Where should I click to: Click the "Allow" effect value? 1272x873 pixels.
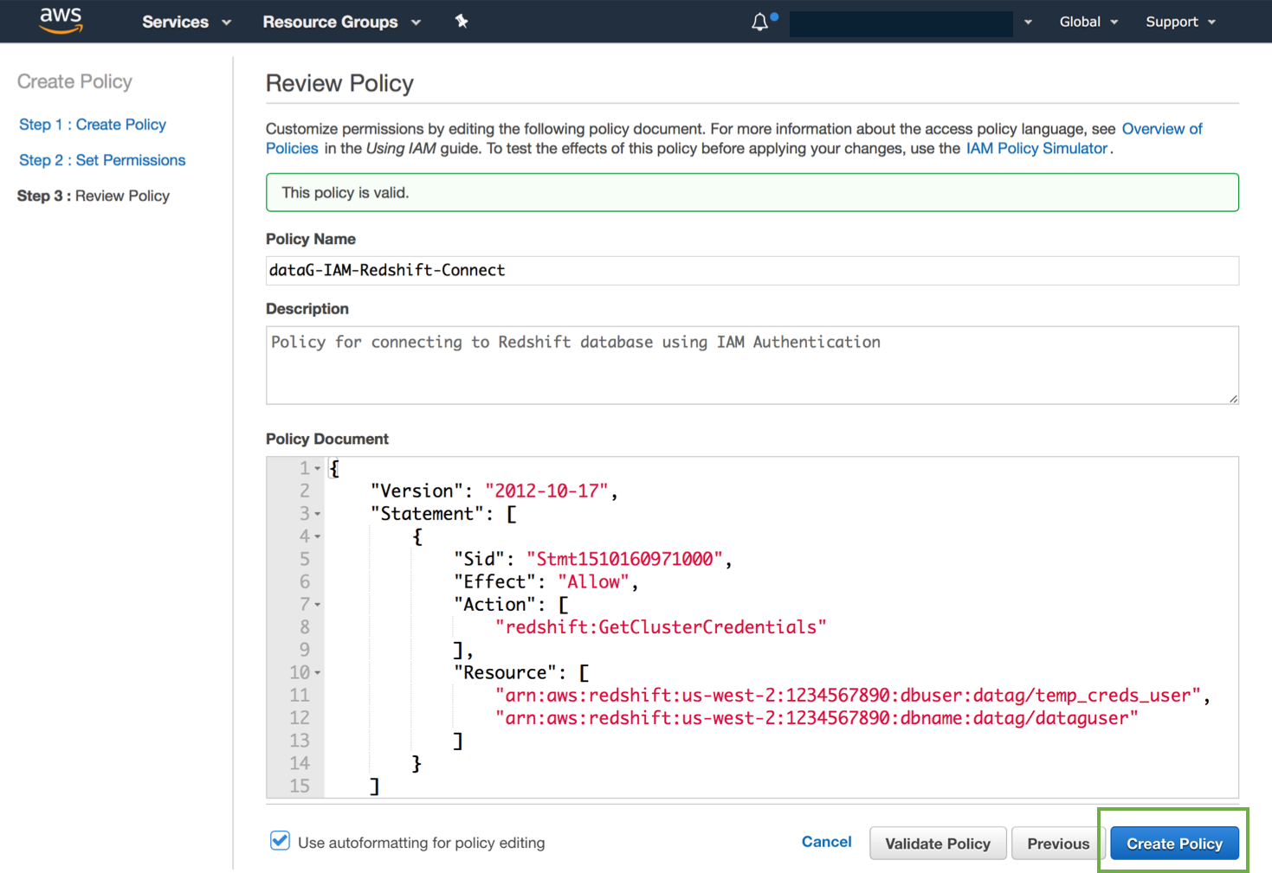[593, 582]
